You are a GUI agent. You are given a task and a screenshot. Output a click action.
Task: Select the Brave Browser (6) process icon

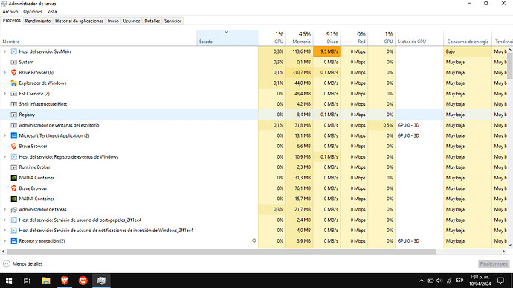[x=13, y=72]
